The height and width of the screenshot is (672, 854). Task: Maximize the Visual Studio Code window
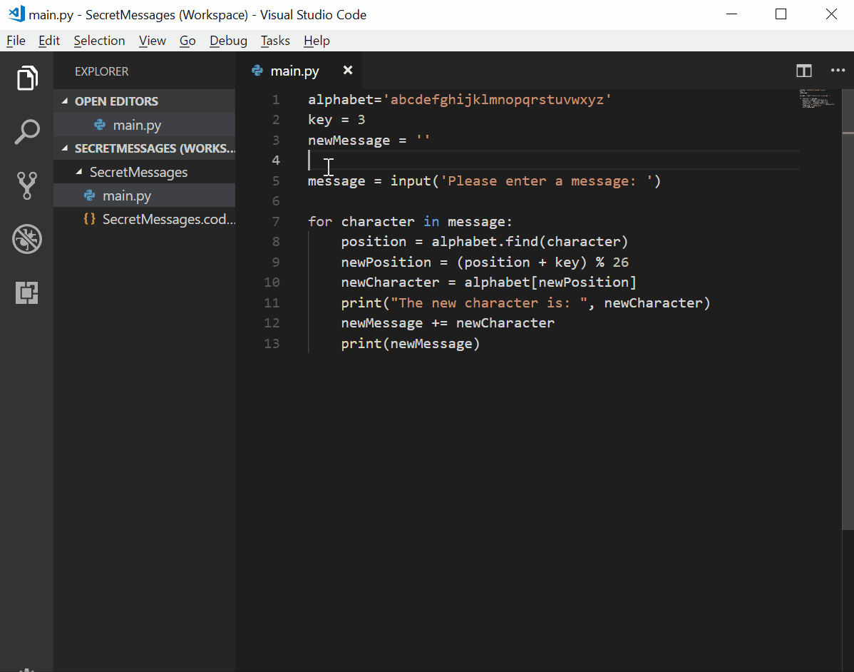(x=781, y=14)
